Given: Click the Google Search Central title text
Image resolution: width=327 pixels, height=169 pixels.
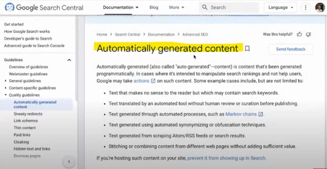Looking at the screenshot, I should [50, 7].
